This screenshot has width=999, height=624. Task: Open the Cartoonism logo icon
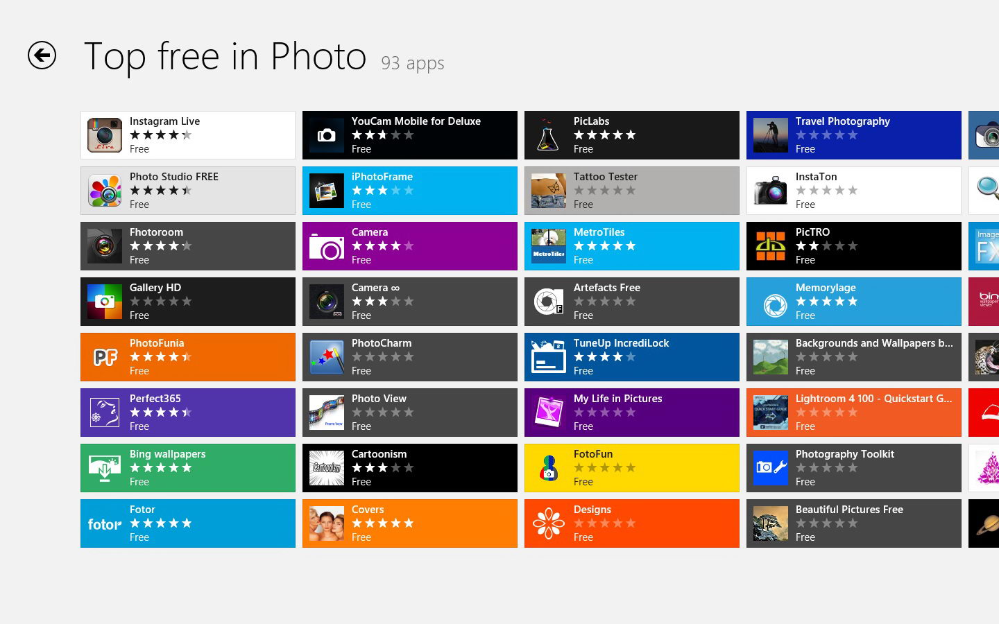coord(327,468)
